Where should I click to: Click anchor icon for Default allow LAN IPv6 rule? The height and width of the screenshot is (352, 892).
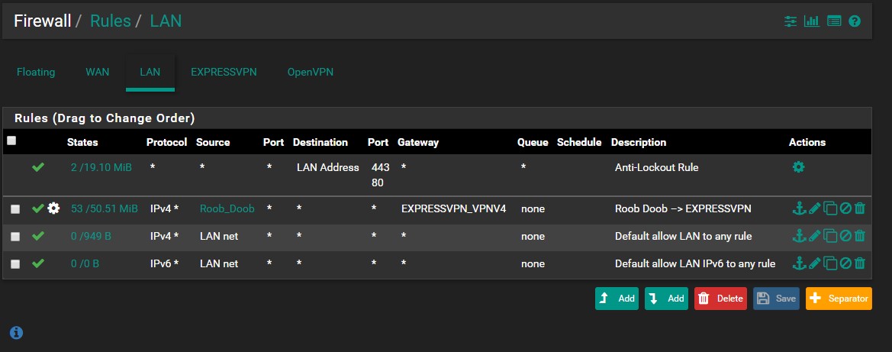click(799, 263)
